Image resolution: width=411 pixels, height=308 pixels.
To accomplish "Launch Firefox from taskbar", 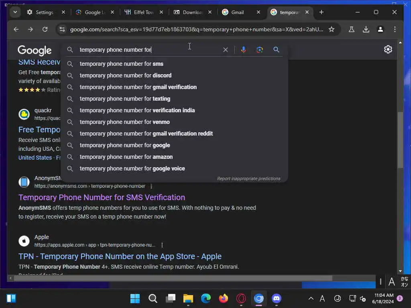I will pos(223,298).
